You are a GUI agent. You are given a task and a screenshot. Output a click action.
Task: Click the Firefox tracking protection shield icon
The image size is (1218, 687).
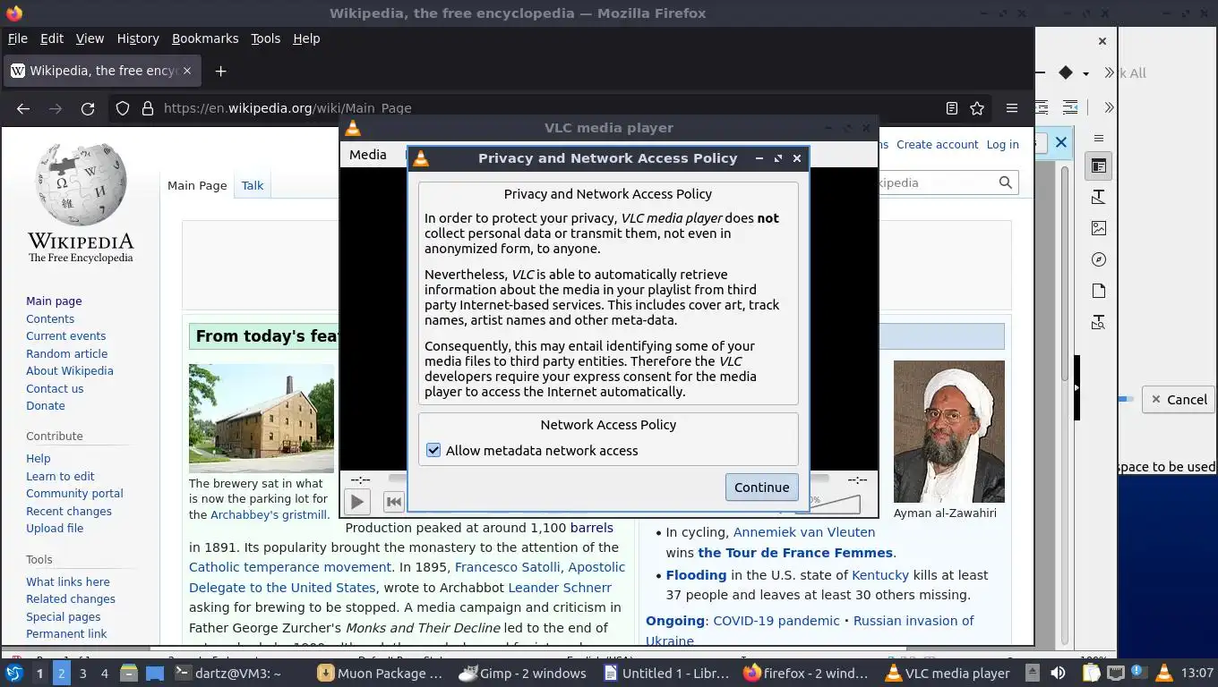pyautogui.click(x=123, y=108)
